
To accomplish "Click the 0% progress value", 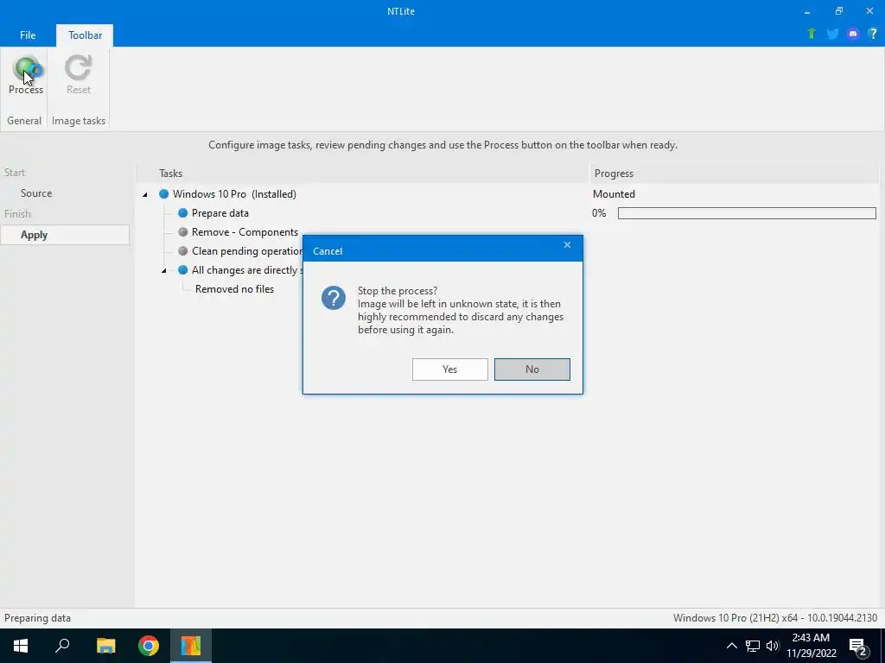I will click(x=599, y=213).
